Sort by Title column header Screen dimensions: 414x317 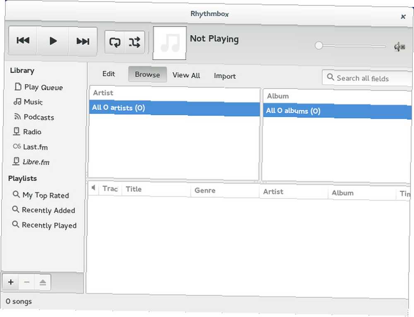click(x=156, y=189)
